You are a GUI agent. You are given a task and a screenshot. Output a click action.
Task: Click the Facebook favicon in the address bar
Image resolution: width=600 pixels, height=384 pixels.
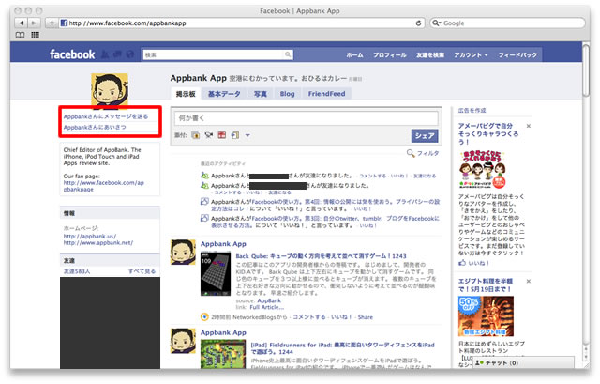64,23
